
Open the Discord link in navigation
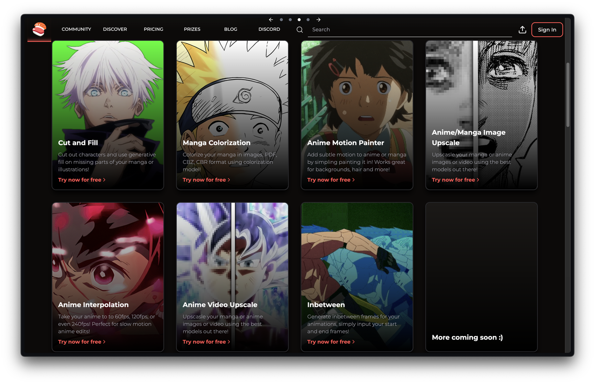click(x=269, y=29)
